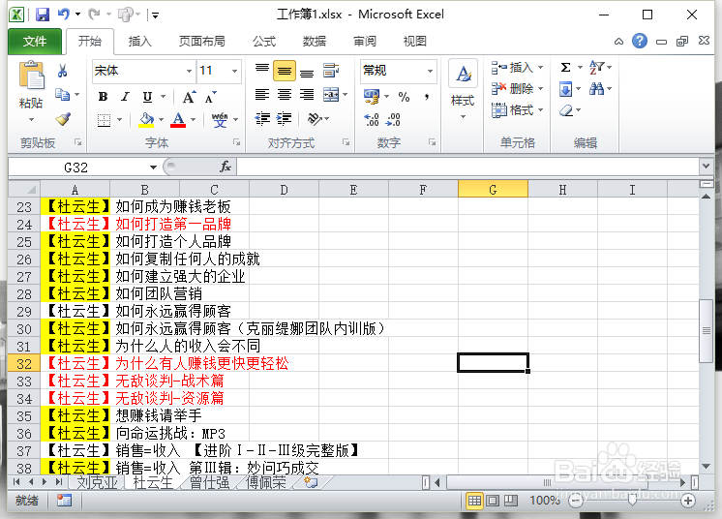Open the number format 常规 dropdown

coord(430,71)
